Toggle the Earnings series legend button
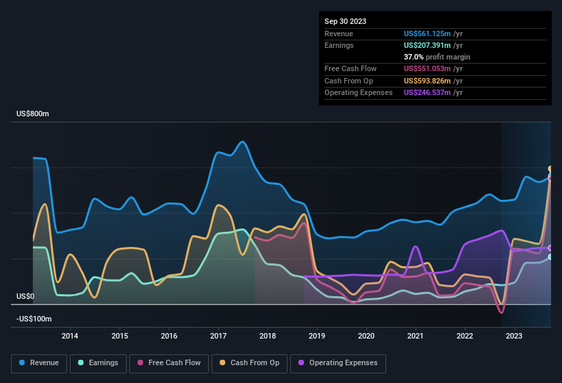 [98, 363]
